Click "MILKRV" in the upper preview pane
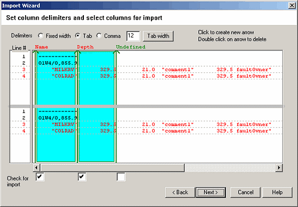Image resolution: width=298 pixels, height=207 pixels. click(64, 70)
